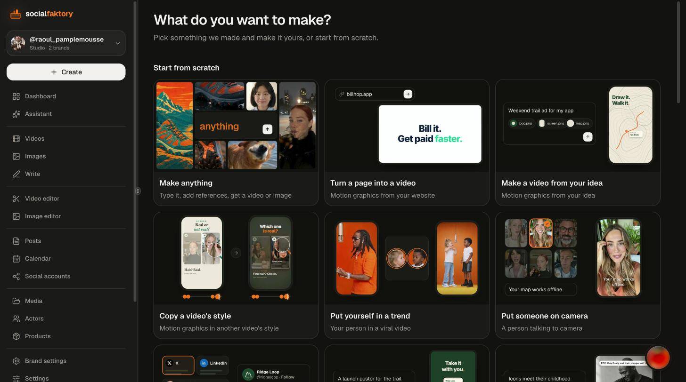The image size is (686, 382).
Task: Open the Video editor scissors icon
Action: (x=16, y=199)
